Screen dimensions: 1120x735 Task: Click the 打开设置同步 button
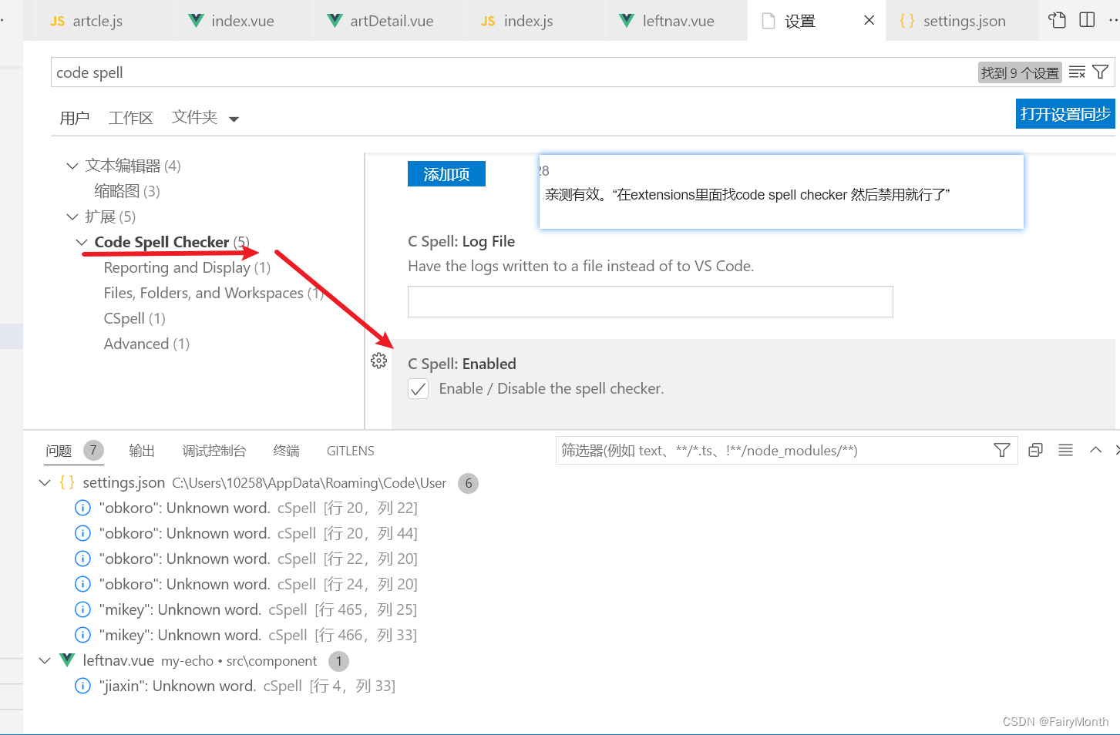tap(1065, 114)
